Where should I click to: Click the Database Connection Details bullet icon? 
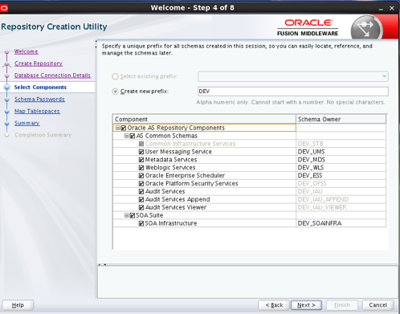coord(7,75)
